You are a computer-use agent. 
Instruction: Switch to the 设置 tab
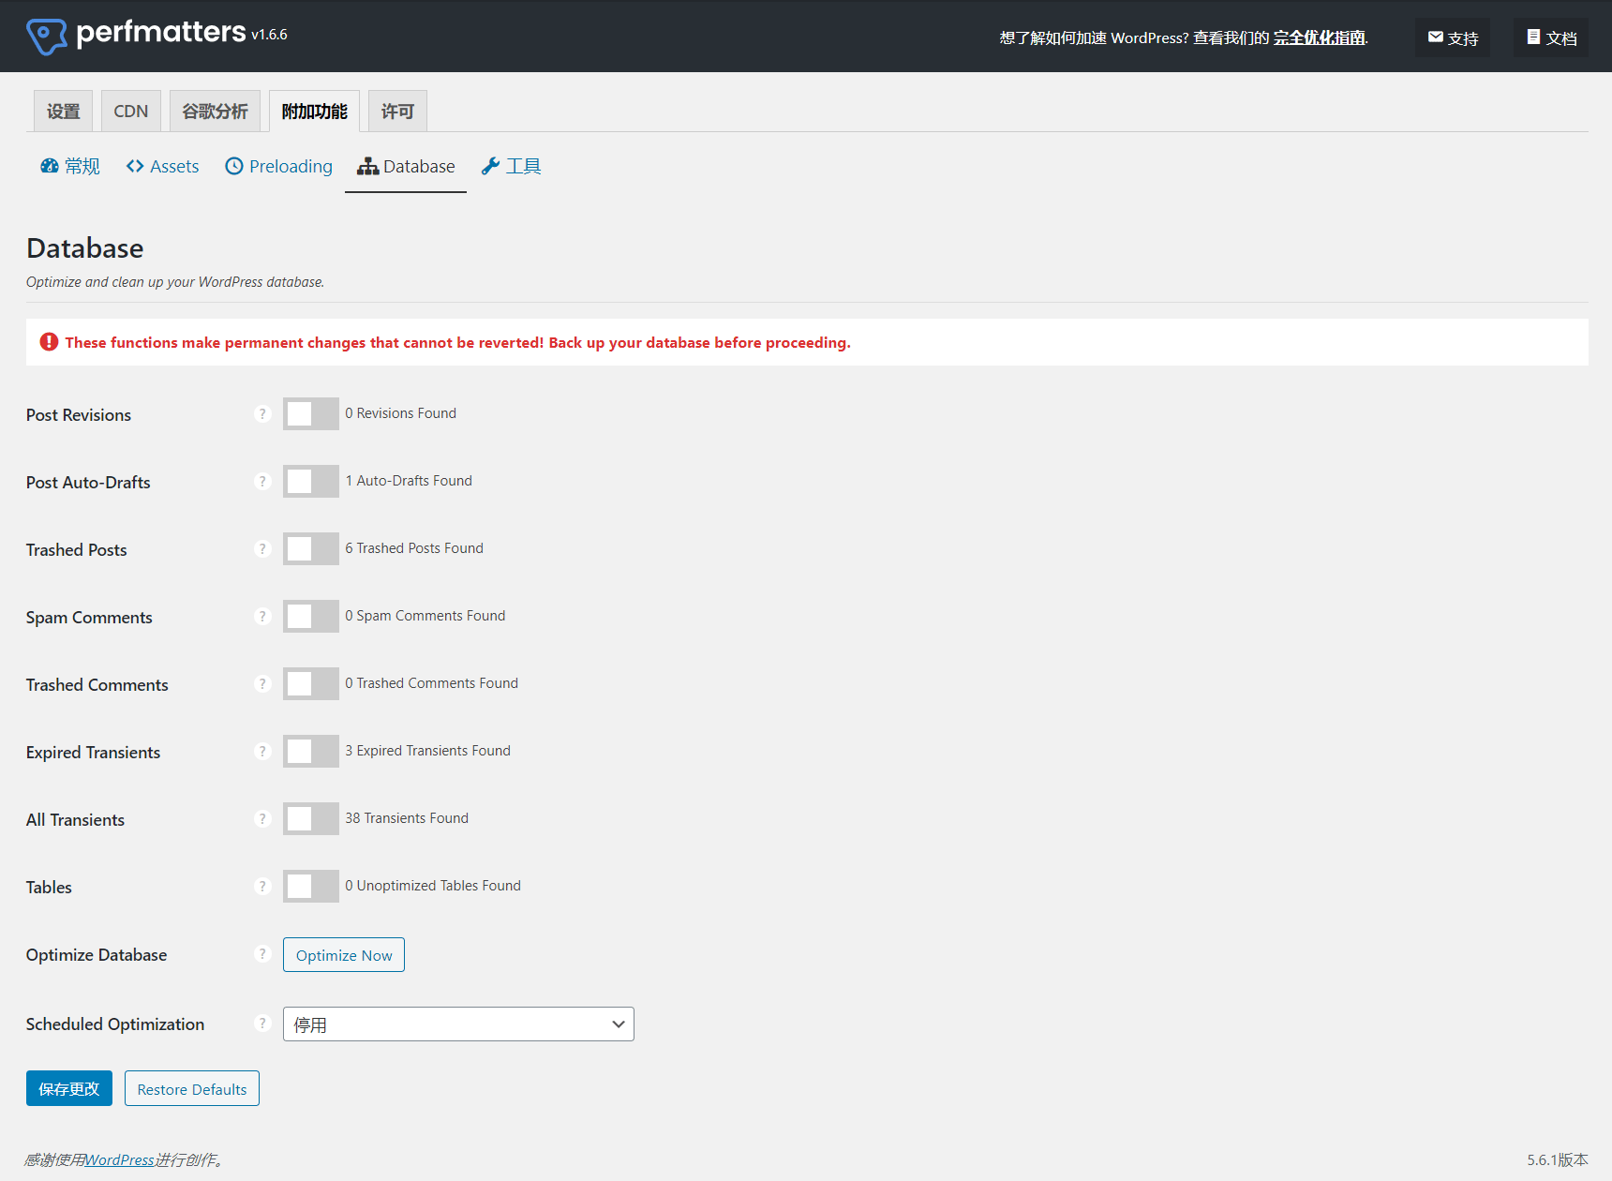[63, 111]
